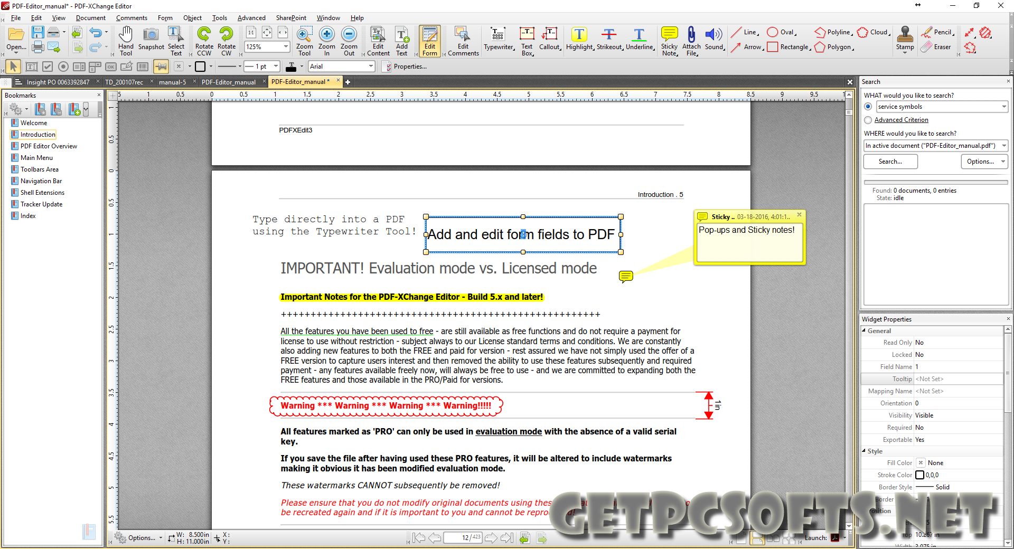Screen dimensions: 1014x549
Task: Click the yellow sticky note marker on page
Action: point(626,277)
